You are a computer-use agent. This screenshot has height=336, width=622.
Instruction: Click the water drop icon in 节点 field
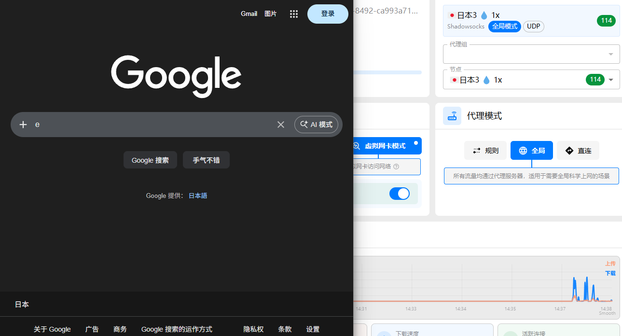pyautogui.click(x=486, y=80)
